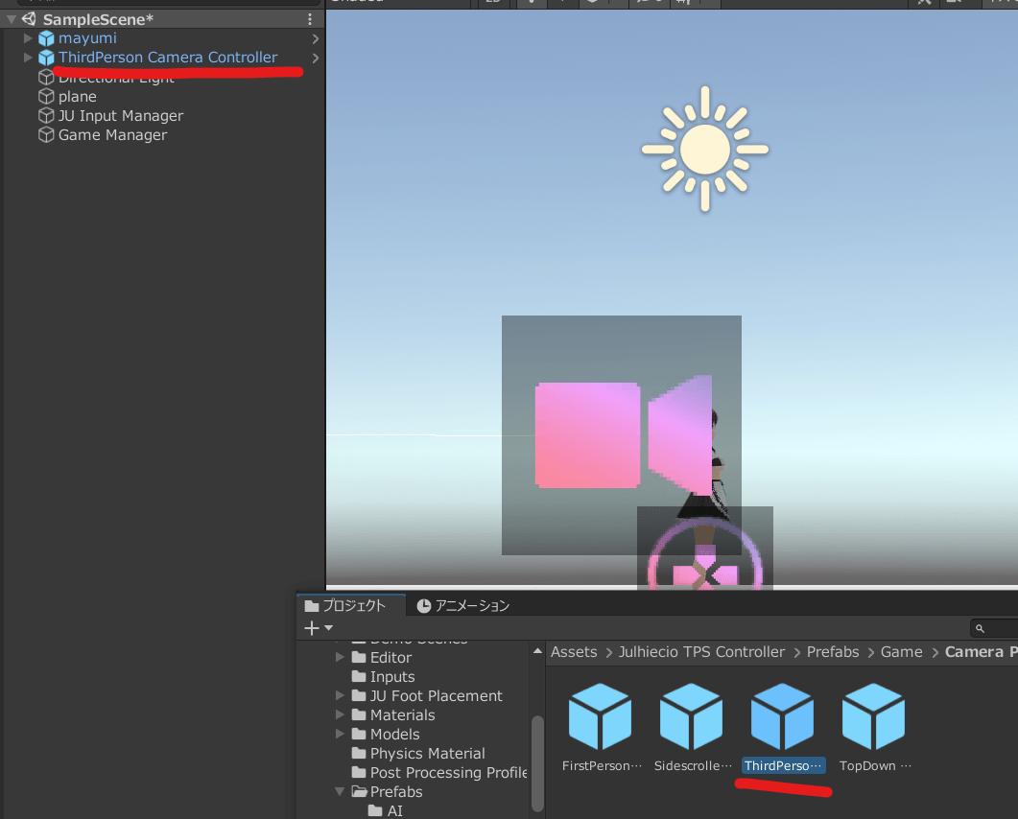Click the pink camera gizmo in scene
This screenshot has height=819, width=1018.
pyautogui.click(x=624, y=434)
